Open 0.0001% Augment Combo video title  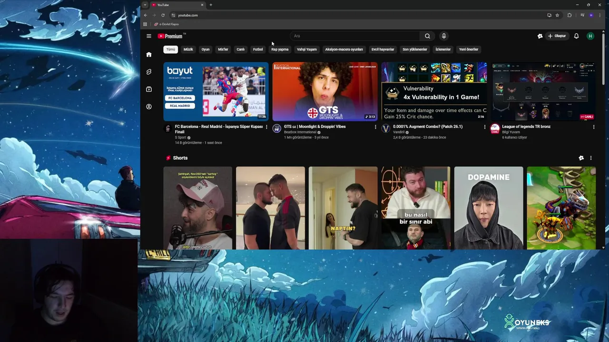point(428,127)
